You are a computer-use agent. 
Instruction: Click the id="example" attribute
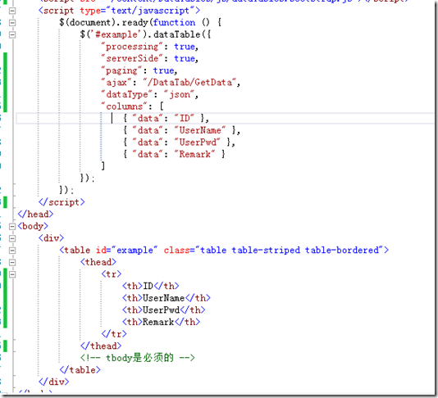coord(127,250)
